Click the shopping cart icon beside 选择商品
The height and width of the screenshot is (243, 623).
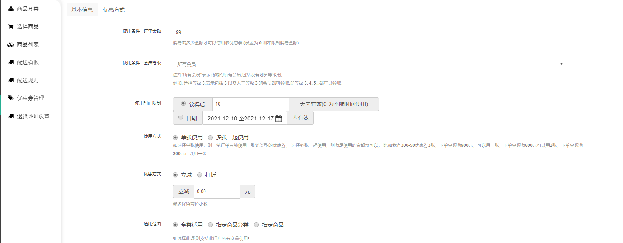pos(11,26)
